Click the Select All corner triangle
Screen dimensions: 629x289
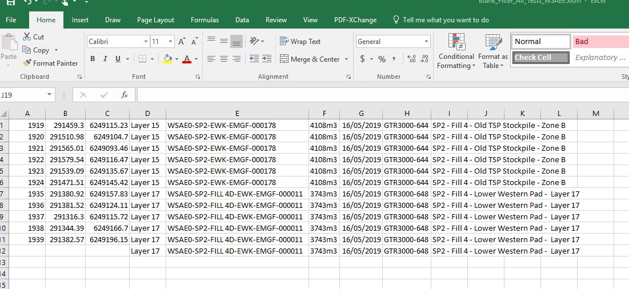(3, 114)
